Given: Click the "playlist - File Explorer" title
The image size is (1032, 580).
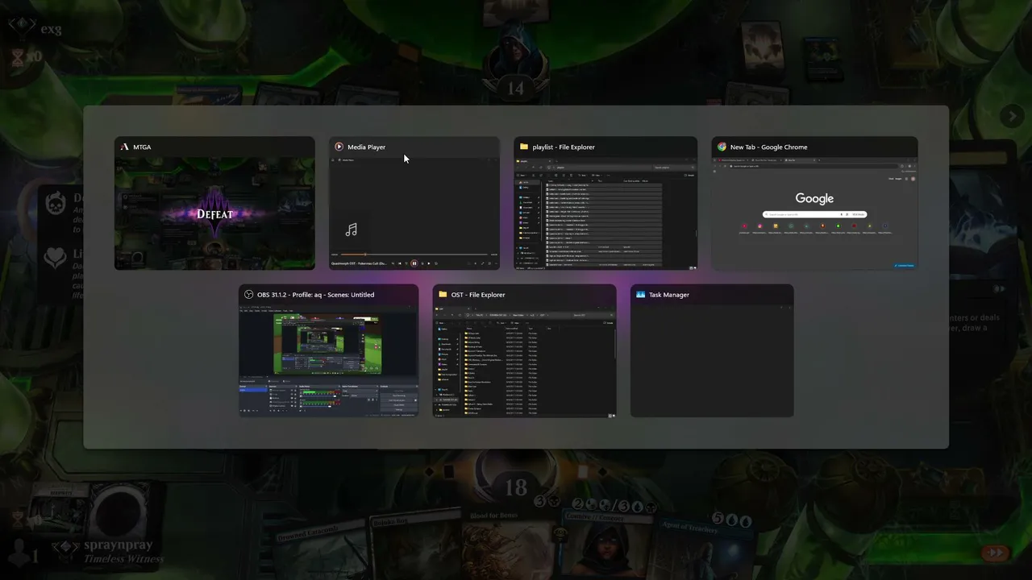Looking at the screenshot, I should pyautogui.click(x=564, y=147).
